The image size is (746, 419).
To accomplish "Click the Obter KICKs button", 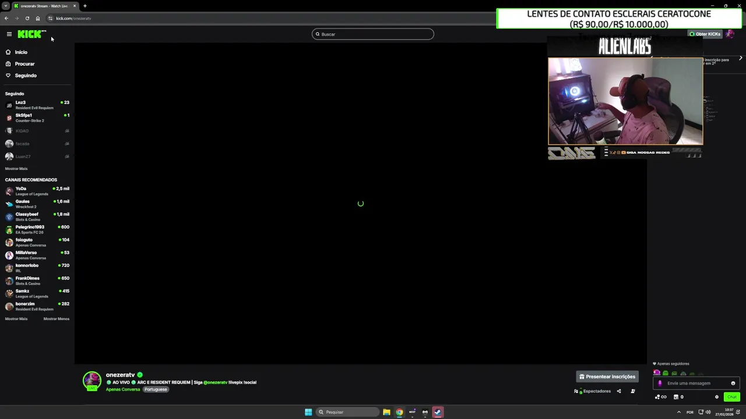I will click(x=705, y=34).
